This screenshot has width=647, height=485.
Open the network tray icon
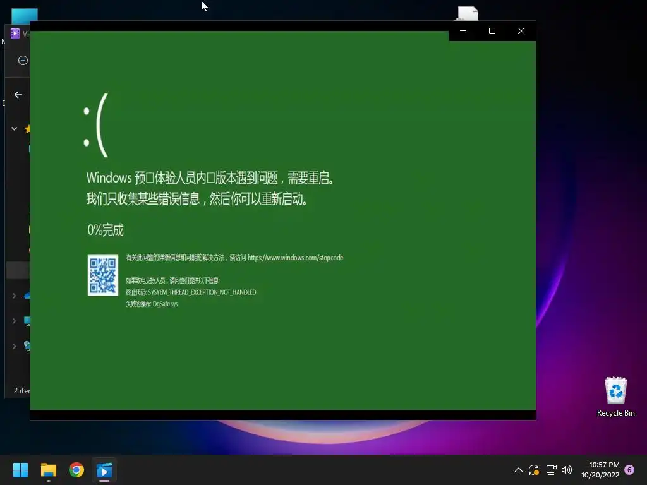[551, 470]
